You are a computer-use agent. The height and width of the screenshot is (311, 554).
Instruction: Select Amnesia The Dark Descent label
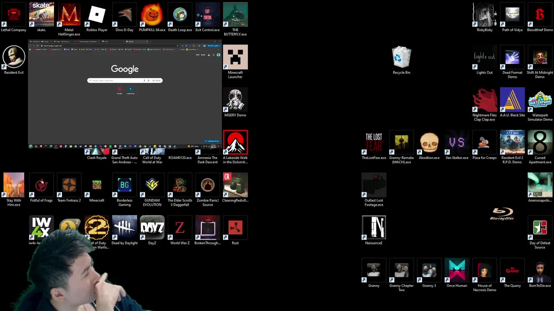[208, 160]
